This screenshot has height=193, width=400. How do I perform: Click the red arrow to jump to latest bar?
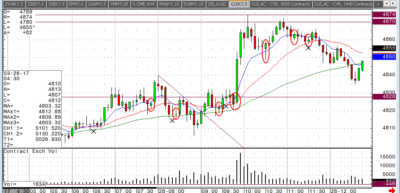(x=392, y=191)
